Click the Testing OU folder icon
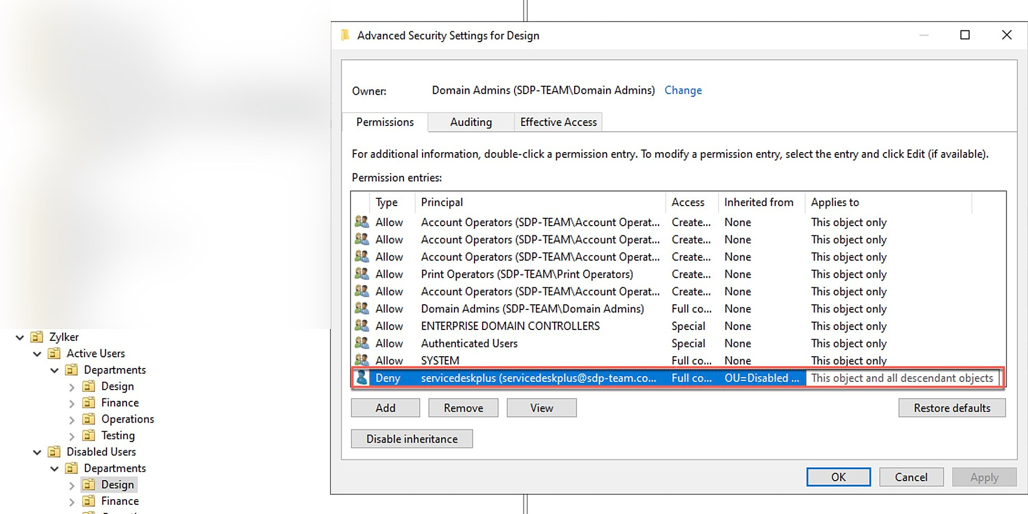 (89, 435)
